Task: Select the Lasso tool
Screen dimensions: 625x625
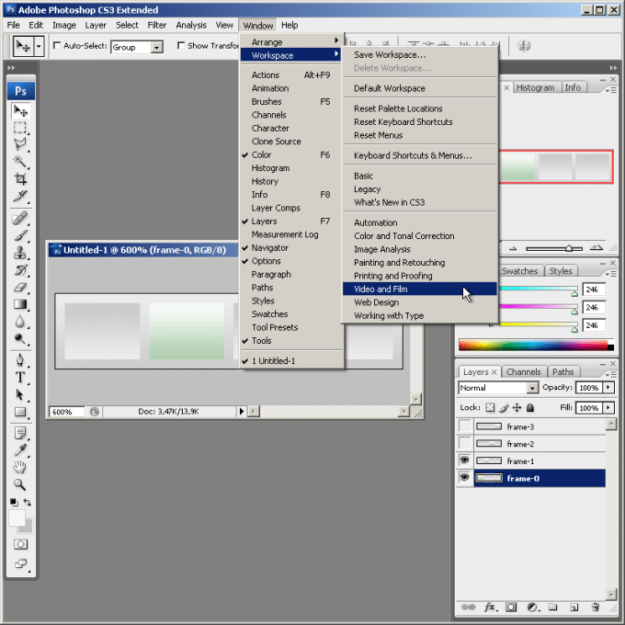Action: (20, 144)
